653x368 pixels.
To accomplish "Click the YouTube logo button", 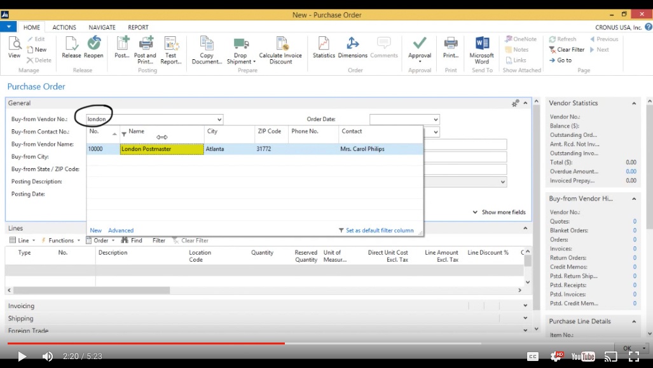I will (x=583, y=357).
